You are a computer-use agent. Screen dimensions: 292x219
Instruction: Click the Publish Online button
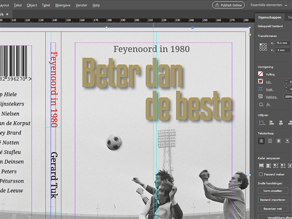(228, 5)
